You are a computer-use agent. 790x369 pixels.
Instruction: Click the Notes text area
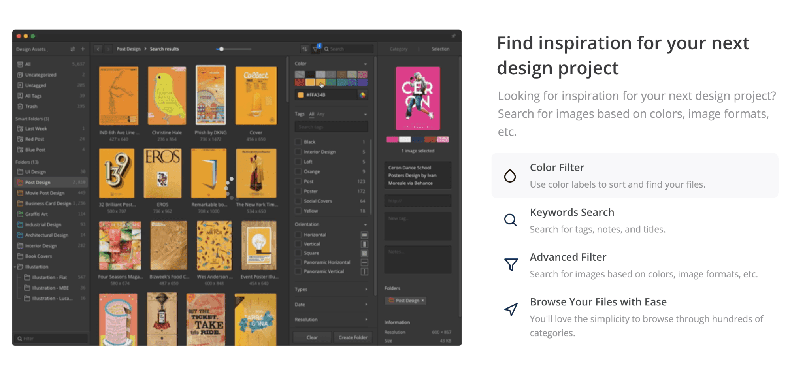click(x=418, y=260)
